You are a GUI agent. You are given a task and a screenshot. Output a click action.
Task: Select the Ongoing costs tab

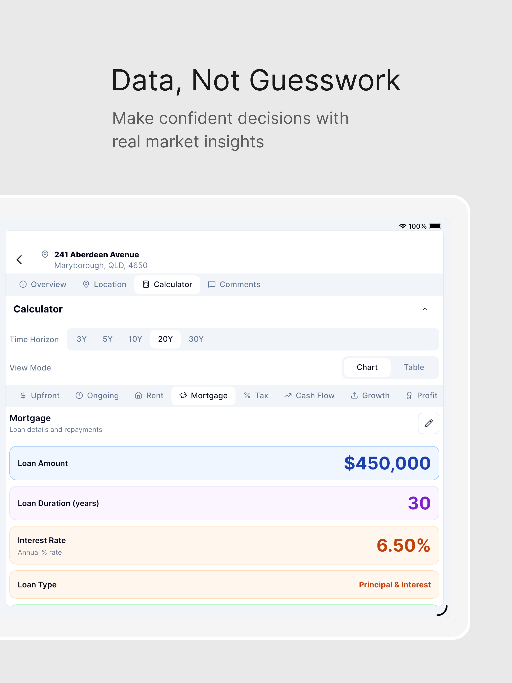pyautogui.click(x=97, y=396)
